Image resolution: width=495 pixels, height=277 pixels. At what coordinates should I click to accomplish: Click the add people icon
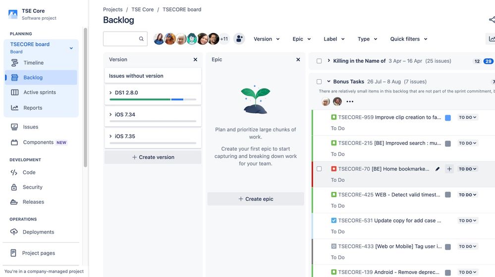point(239,39)
